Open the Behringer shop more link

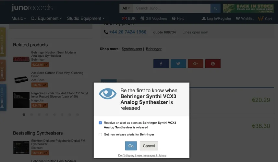click(154, 49)
